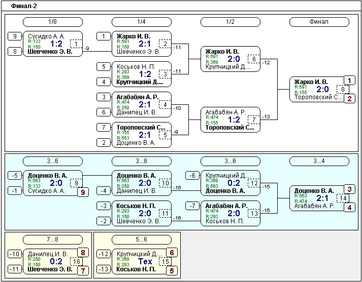Image resolution: width=362 pixels, height=282 pixels.
Task: Open match number 11 dashed box
Action: (165, 214)
